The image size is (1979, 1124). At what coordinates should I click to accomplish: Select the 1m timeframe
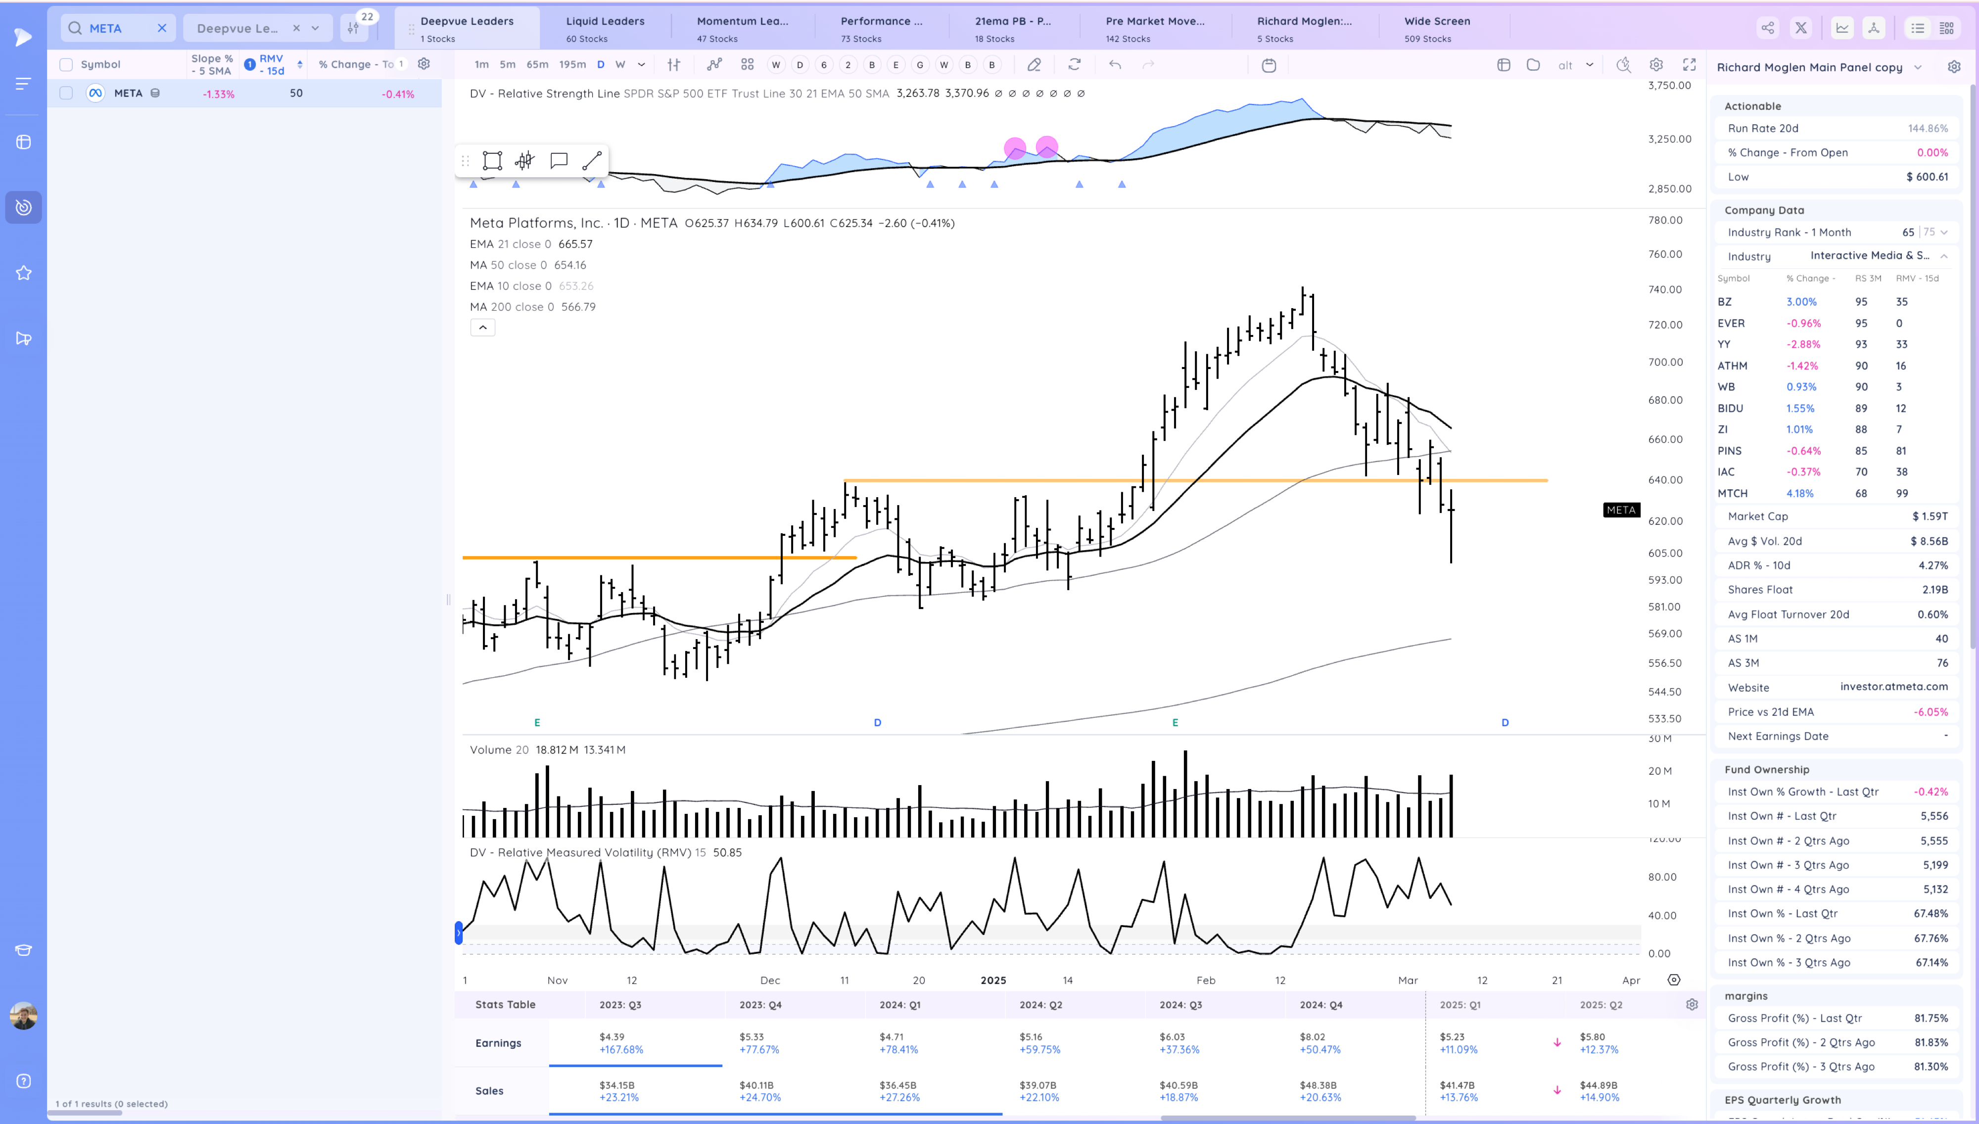tap(481, 65)
